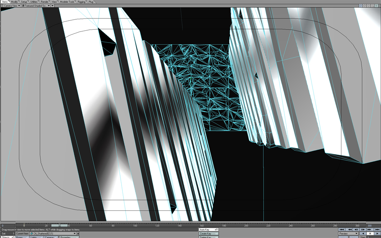Click the Delete Key button
Image resolution: width=381 pixels, height=238 pixels.
(209, 237)
